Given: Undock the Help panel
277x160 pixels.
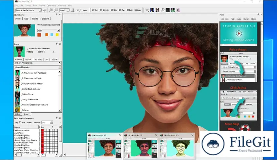Looking at the screenshot, I should coord(258,15).
